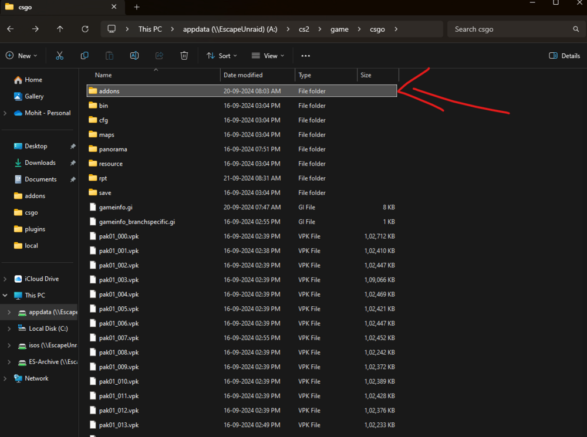Screen dimensions: 587x437
Task: Select the resource folder
Action: point(242,164)
